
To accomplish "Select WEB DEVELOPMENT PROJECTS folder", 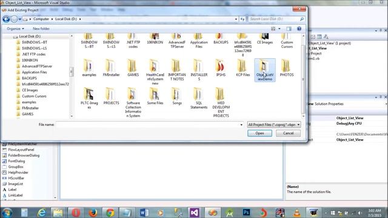I will click(221, 102).
